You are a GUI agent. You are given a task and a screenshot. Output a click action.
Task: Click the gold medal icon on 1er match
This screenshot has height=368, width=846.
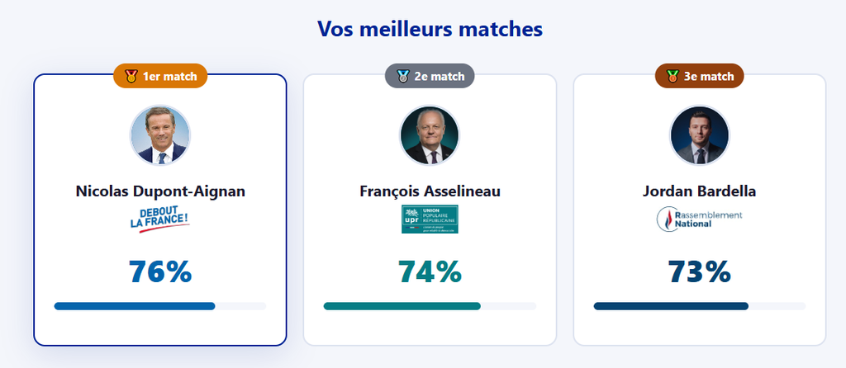(x=131, y=77)
